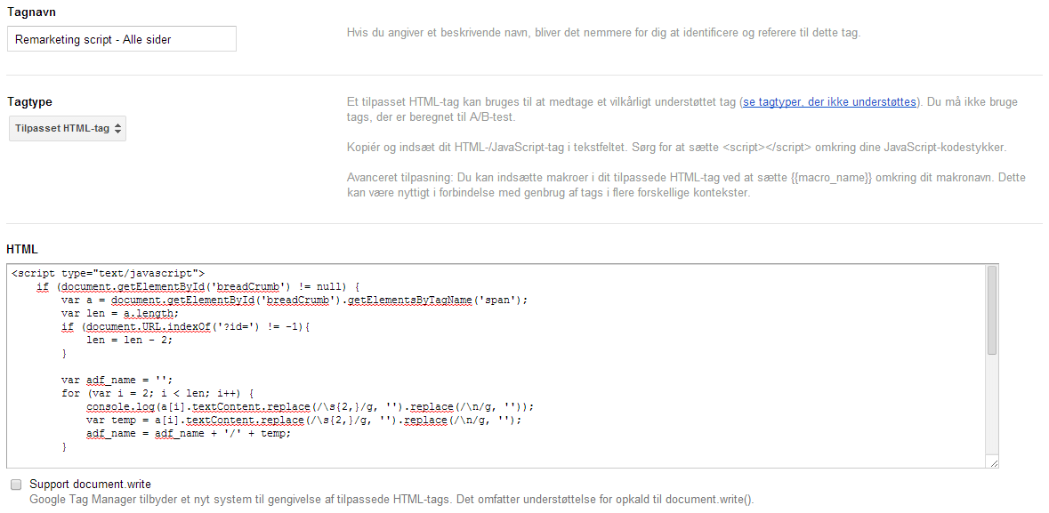The height and width of the screenshot is (513, 1049).
Task: Enable the Support document.write checkbox
Action: (16, 485)
